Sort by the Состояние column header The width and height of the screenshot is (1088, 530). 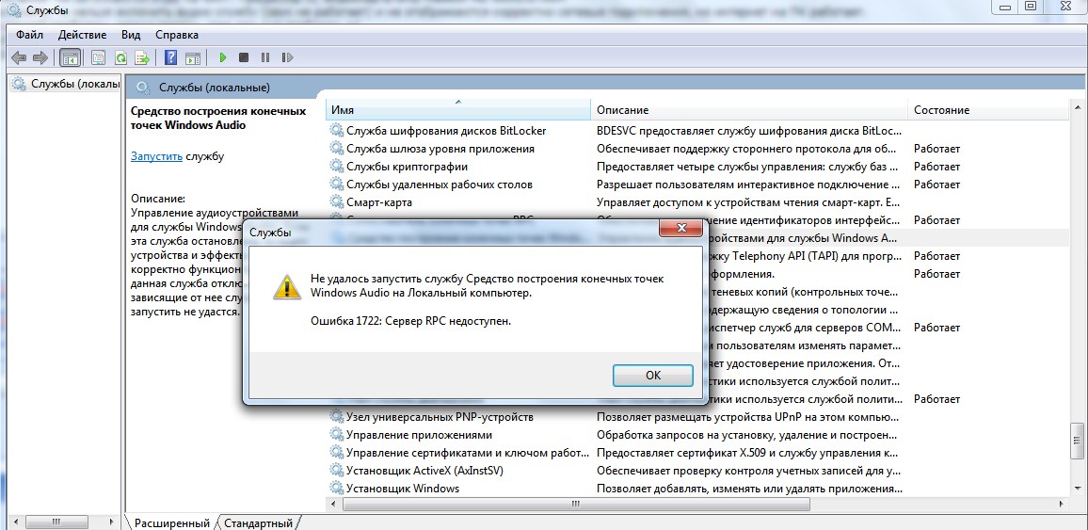pyautogui.click(x=989, y=109)
